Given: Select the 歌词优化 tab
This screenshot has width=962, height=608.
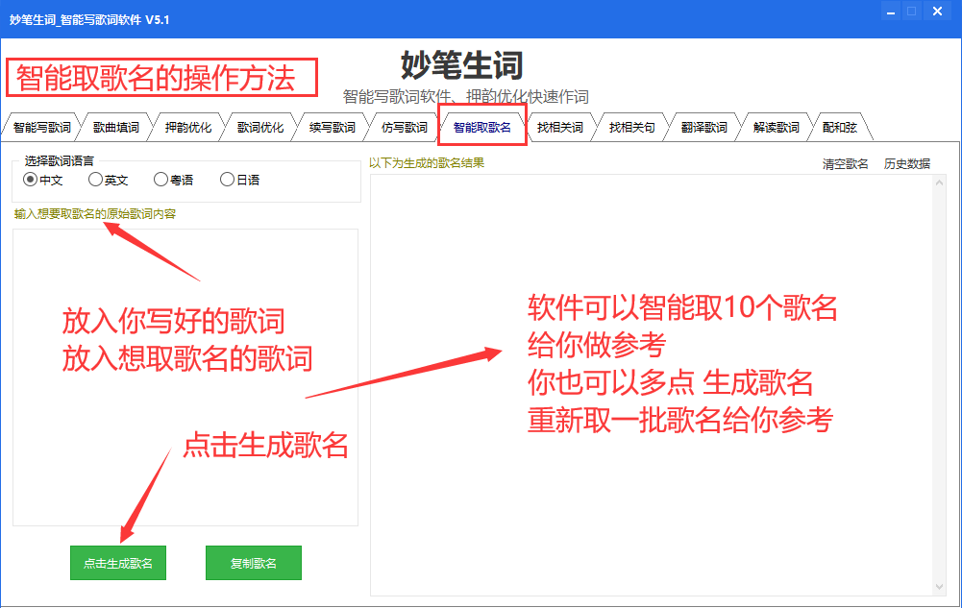Looking at the screenshot, I should (260, 128).
